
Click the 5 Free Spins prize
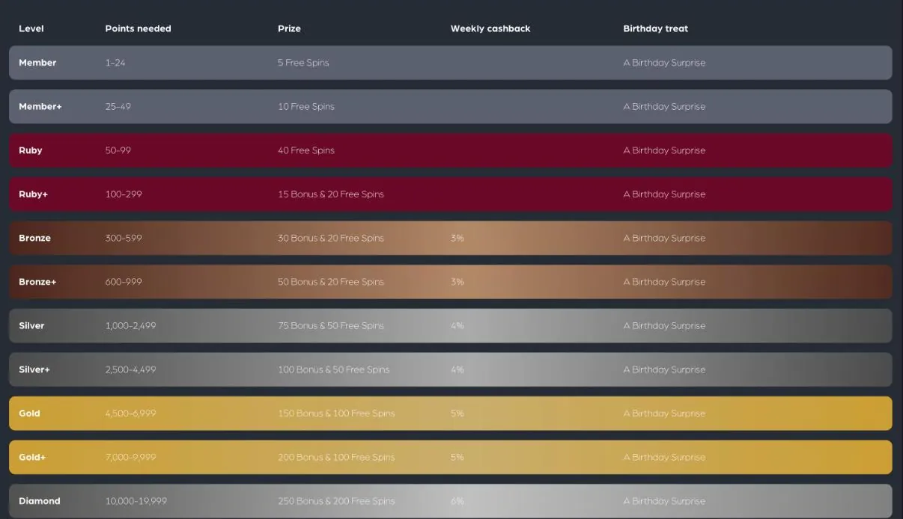(x=303, y=63)
